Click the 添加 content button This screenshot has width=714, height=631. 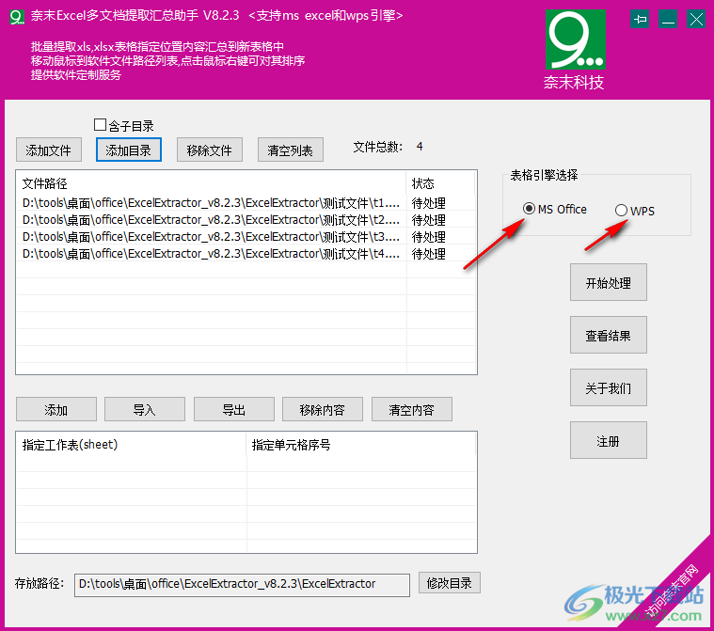[56, 409]
